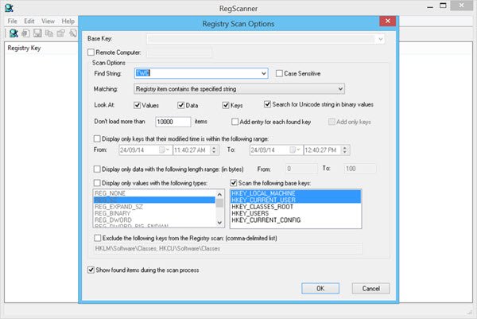Enable modified time range filter checkbox
This screenshot has height=319, width=477.
tap(97, 138)
